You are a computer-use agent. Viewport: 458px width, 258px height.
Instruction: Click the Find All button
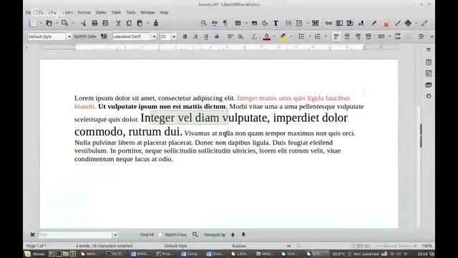tap(147, 235)
